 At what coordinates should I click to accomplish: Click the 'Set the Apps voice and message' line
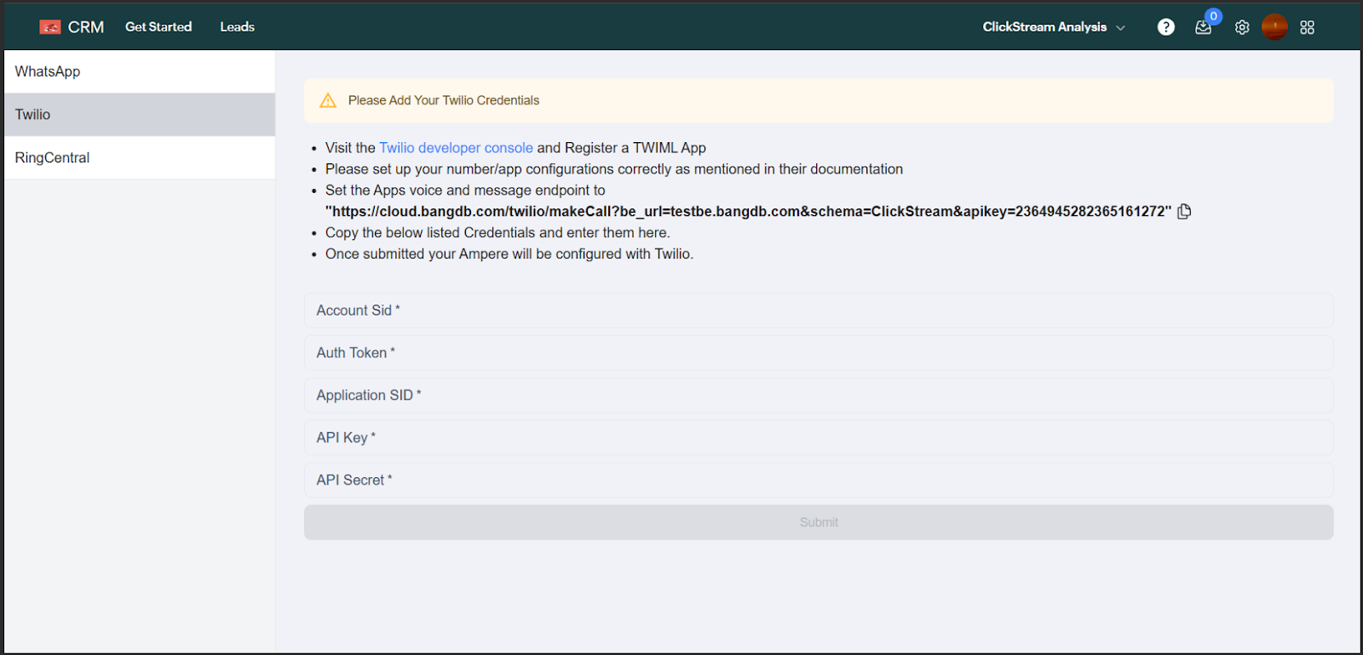tap(465, 191)
